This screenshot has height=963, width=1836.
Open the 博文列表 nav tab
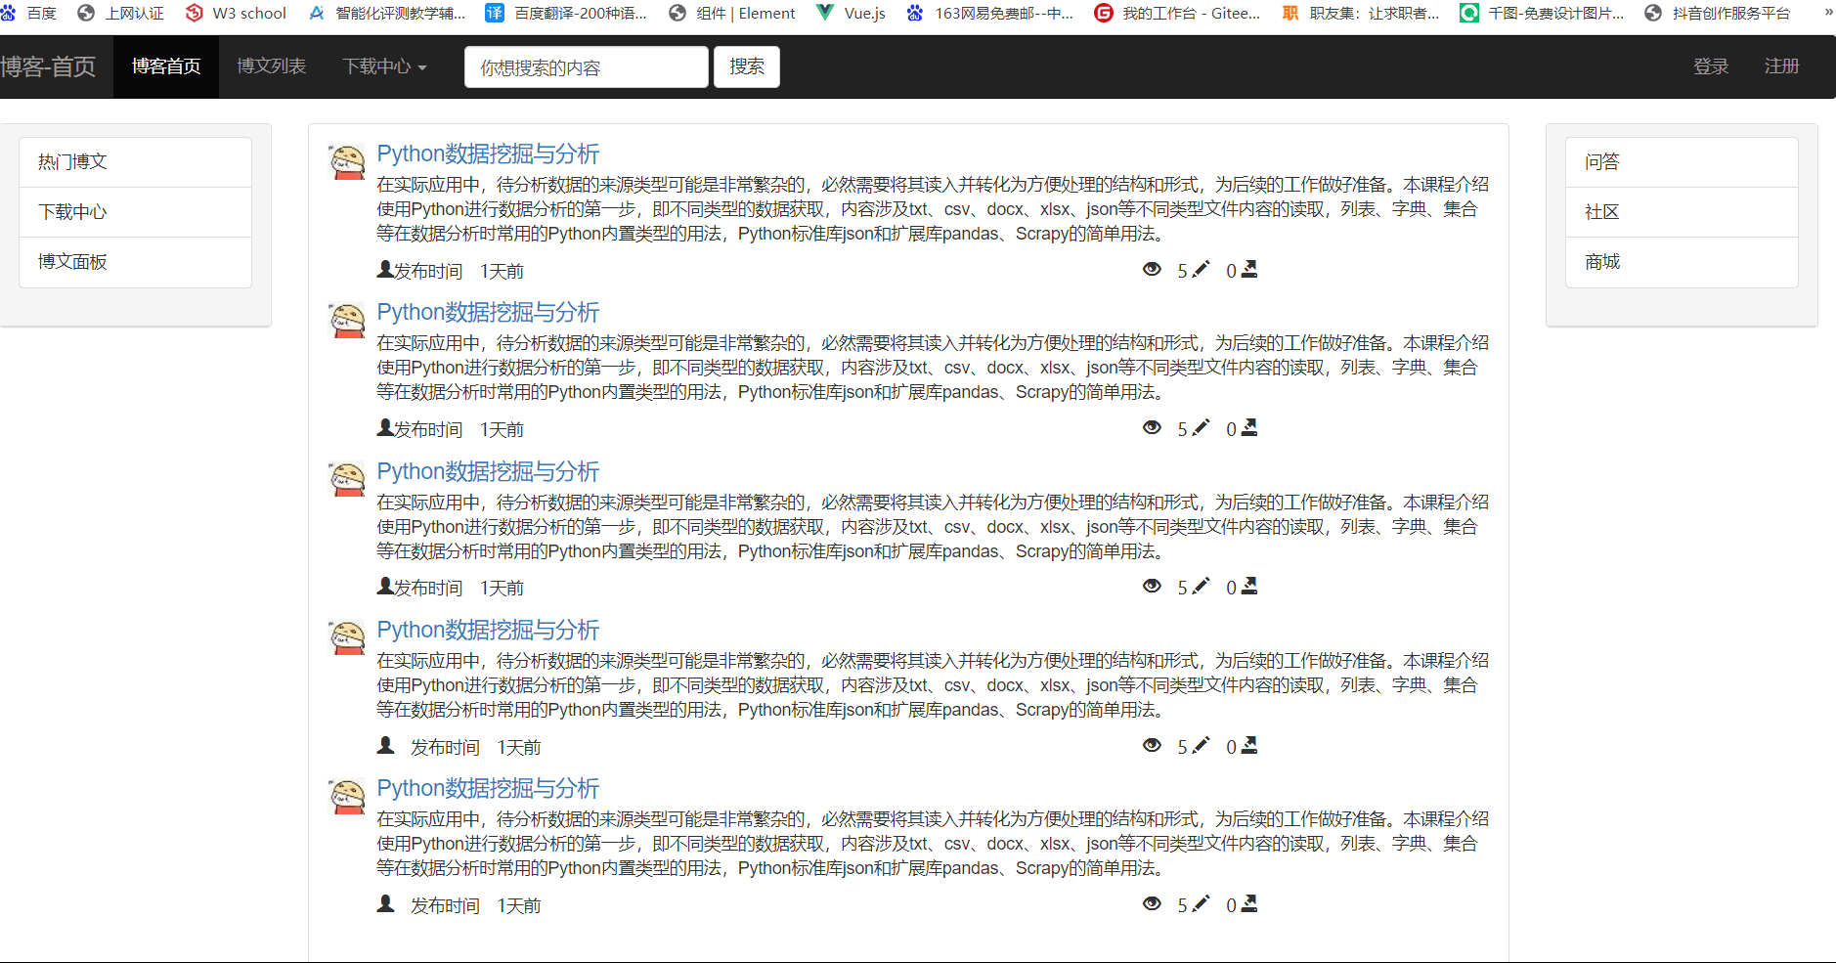pos(272,66)
